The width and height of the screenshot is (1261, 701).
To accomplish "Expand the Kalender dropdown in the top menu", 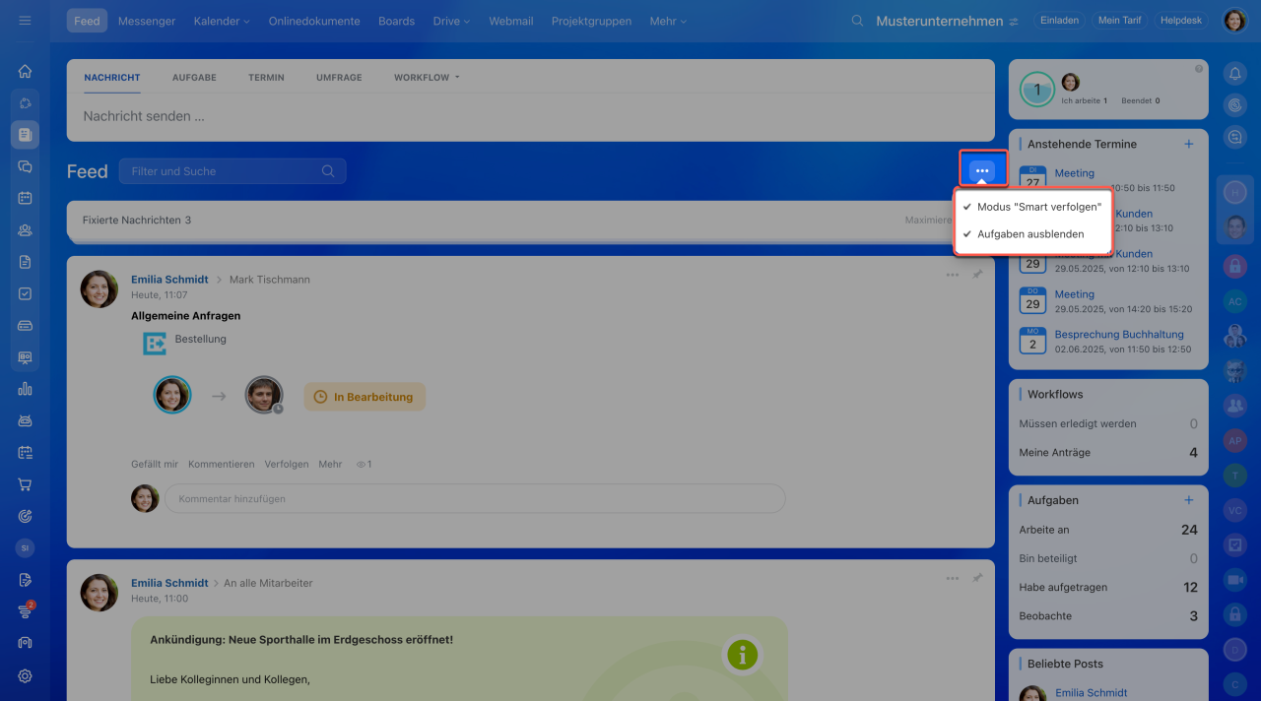I will click(x=222, y=21).
